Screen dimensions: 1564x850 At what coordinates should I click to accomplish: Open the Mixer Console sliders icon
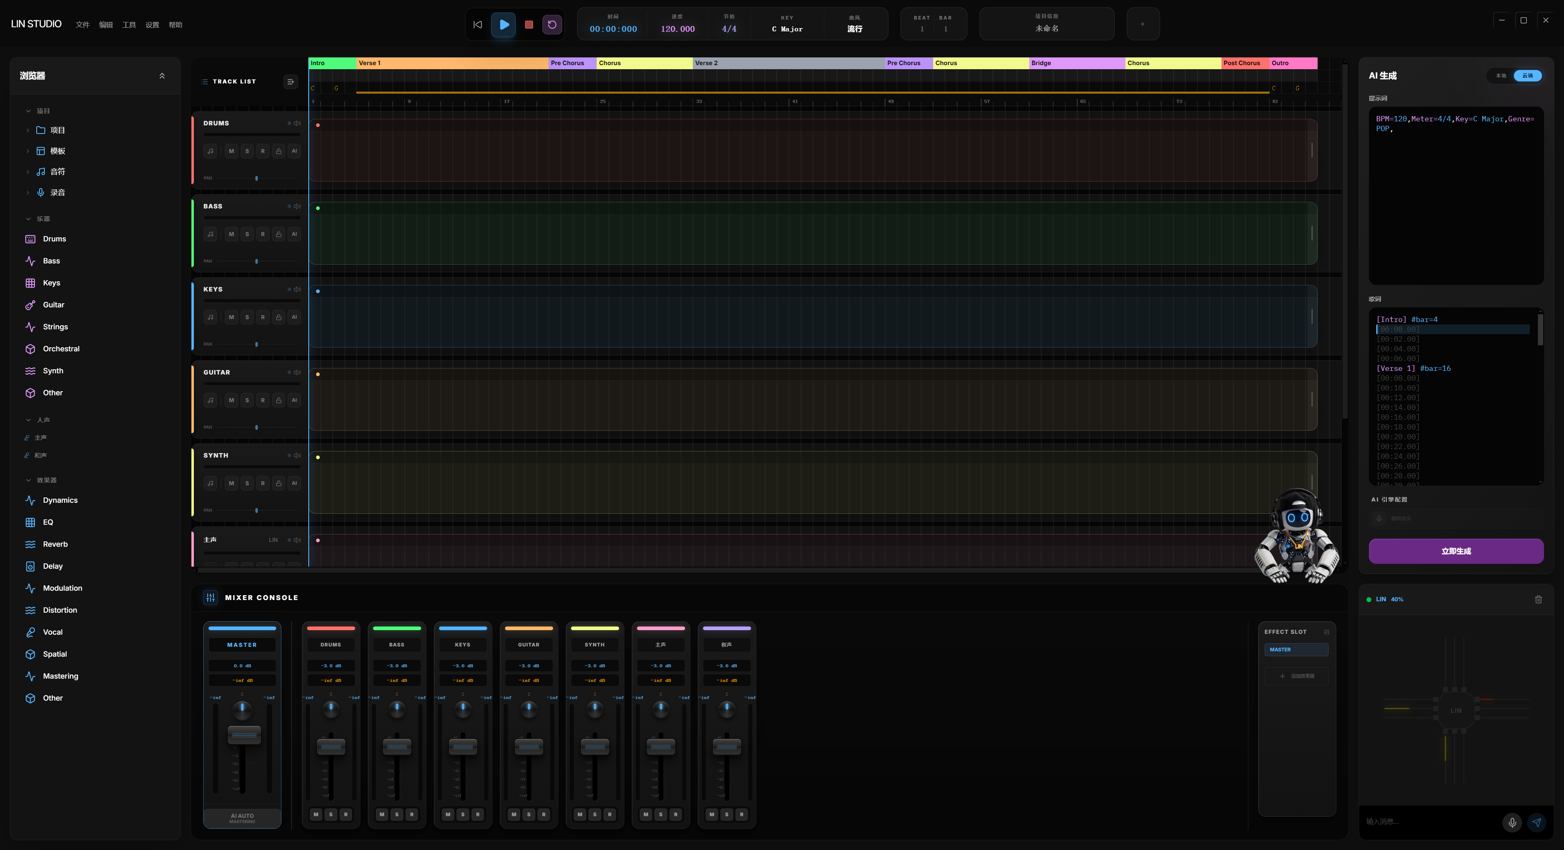(x=211, y=598)
